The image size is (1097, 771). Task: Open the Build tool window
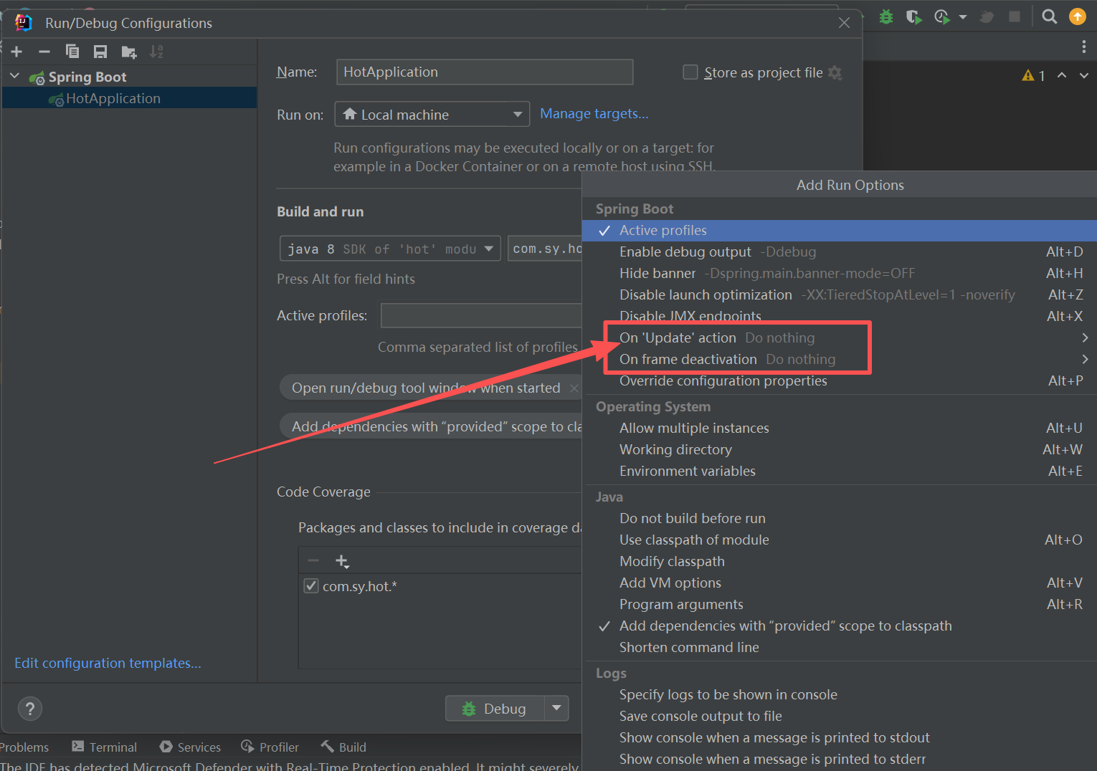pyautogui.click(x=343, y=747)
